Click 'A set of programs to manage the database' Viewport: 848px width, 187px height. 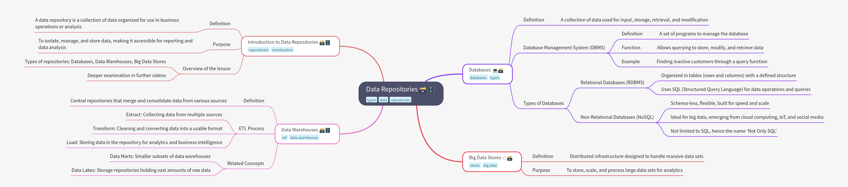pyautogui.click(x=703, y=34)
